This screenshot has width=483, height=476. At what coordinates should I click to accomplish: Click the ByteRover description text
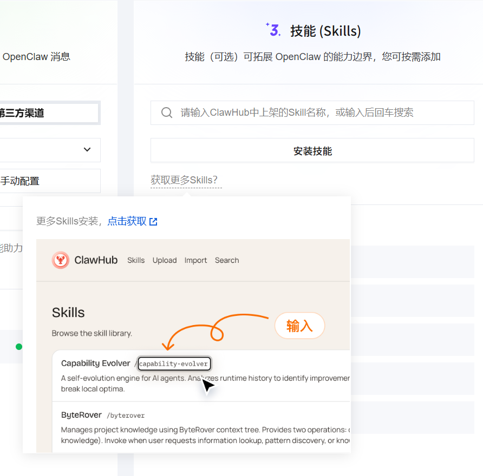(205, 435)
